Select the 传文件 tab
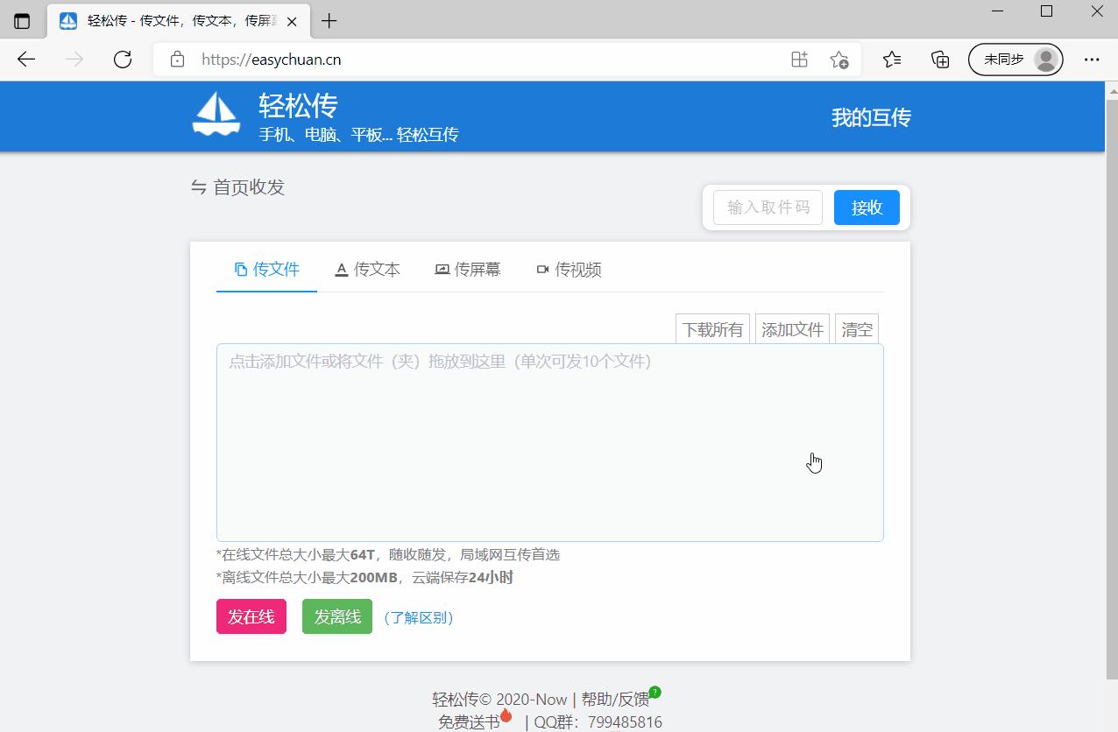This screenshot has height=732, width=1118. point(265,269)
